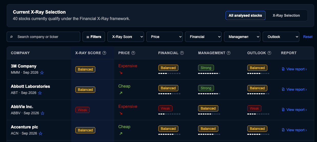Star 3M Company as favorite
Screen dimensions: 317x142
click(42, 73)
